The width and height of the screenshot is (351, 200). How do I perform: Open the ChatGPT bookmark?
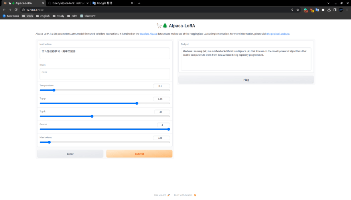[88, 16]
